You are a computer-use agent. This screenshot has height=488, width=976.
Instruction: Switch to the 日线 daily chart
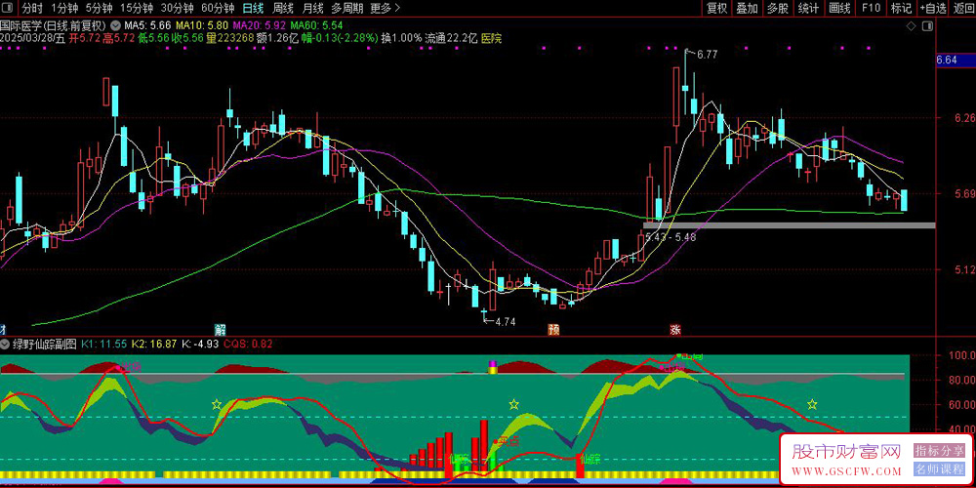(253, 8)
